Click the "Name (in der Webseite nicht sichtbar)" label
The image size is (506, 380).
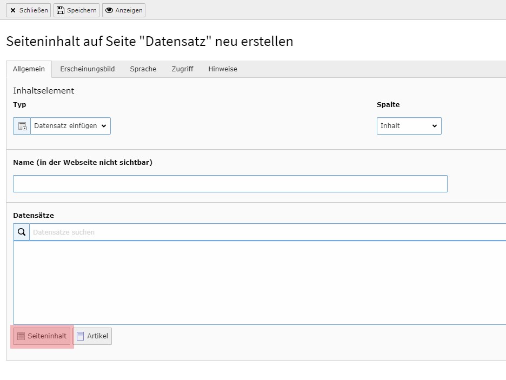tap(83, 162)
